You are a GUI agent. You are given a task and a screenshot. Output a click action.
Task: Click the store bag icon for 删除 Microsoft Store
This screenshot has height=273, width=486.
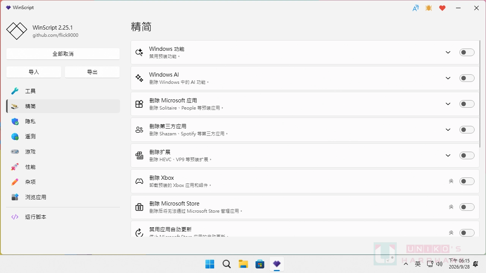[139, 207]
